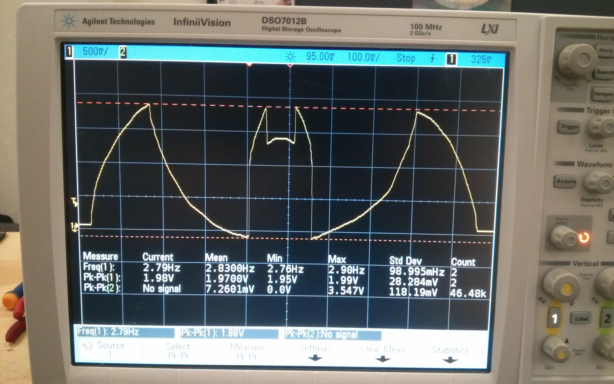Screen dimensions: 614x384
Task: Click the Stop run-status indicator
Action: pyautogui.click(x=405, y=58)
